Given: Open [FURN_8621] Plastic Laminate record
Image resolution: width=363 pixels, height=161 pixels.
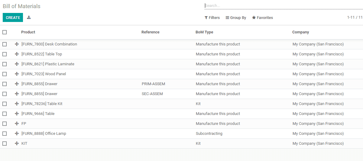Looking at the screenshot, I should [48, 64].
